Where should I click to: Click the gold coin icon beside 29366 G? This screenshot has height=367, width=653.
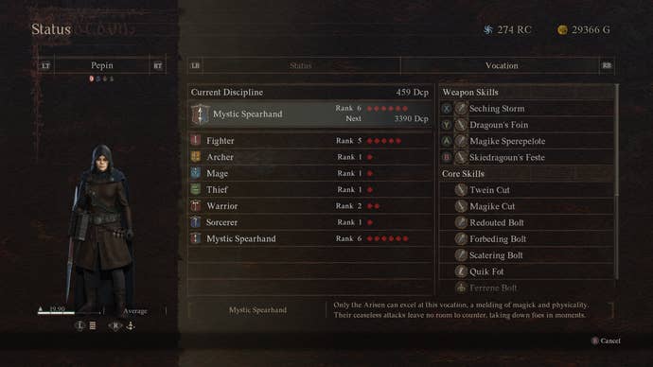click(562, 29)
